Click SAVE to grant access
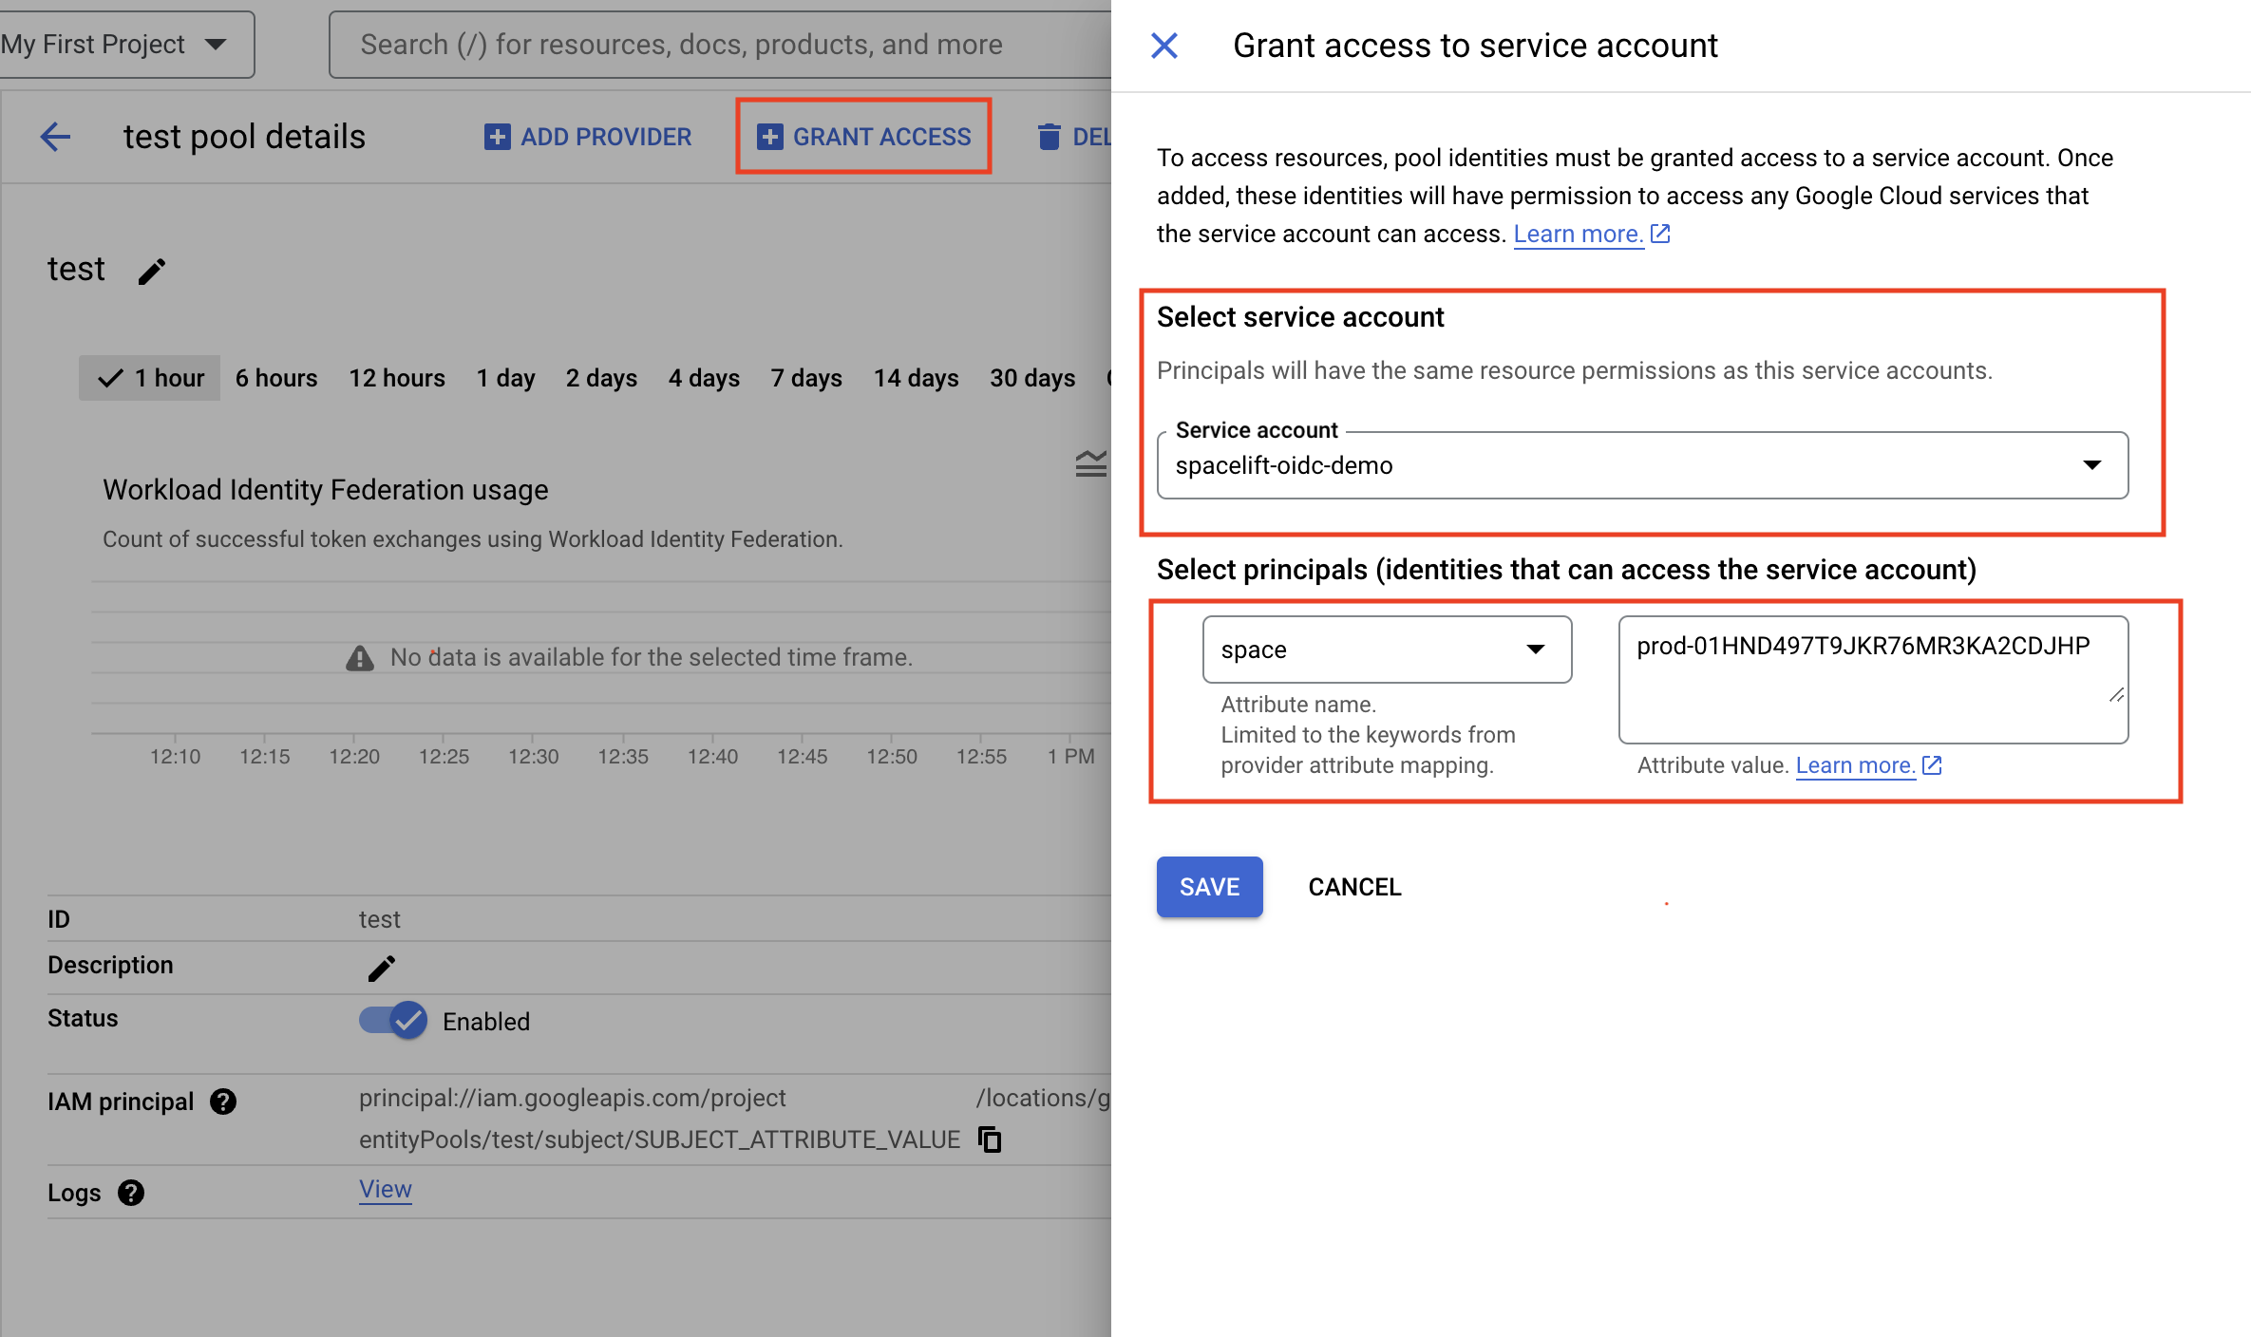The width and height of the screenshot is (2251, 1337). 1208,886
